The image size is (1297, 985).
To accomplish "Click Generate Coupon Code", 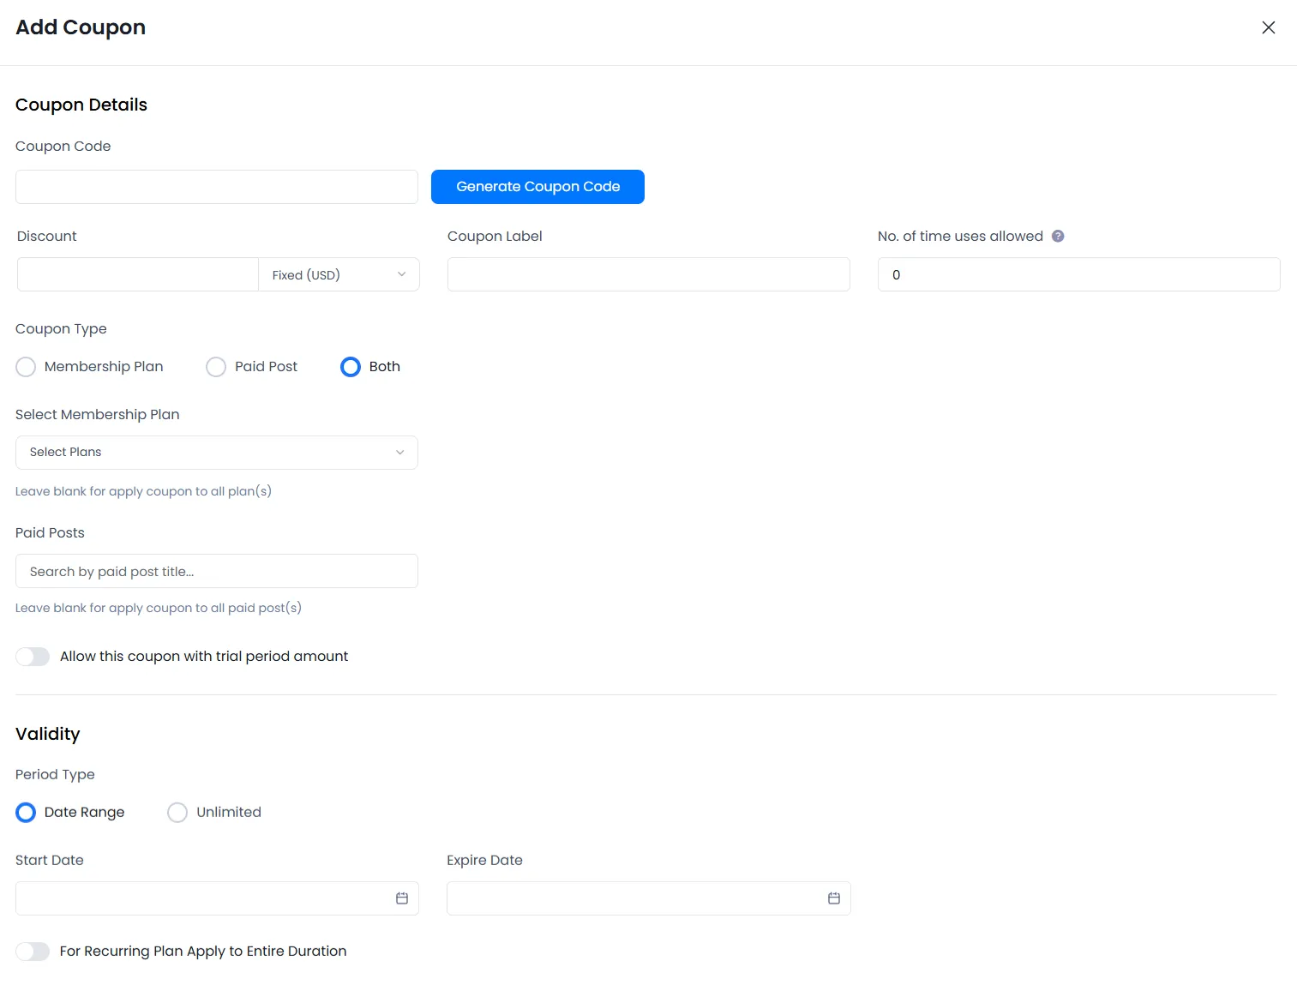I will [537, 186].
